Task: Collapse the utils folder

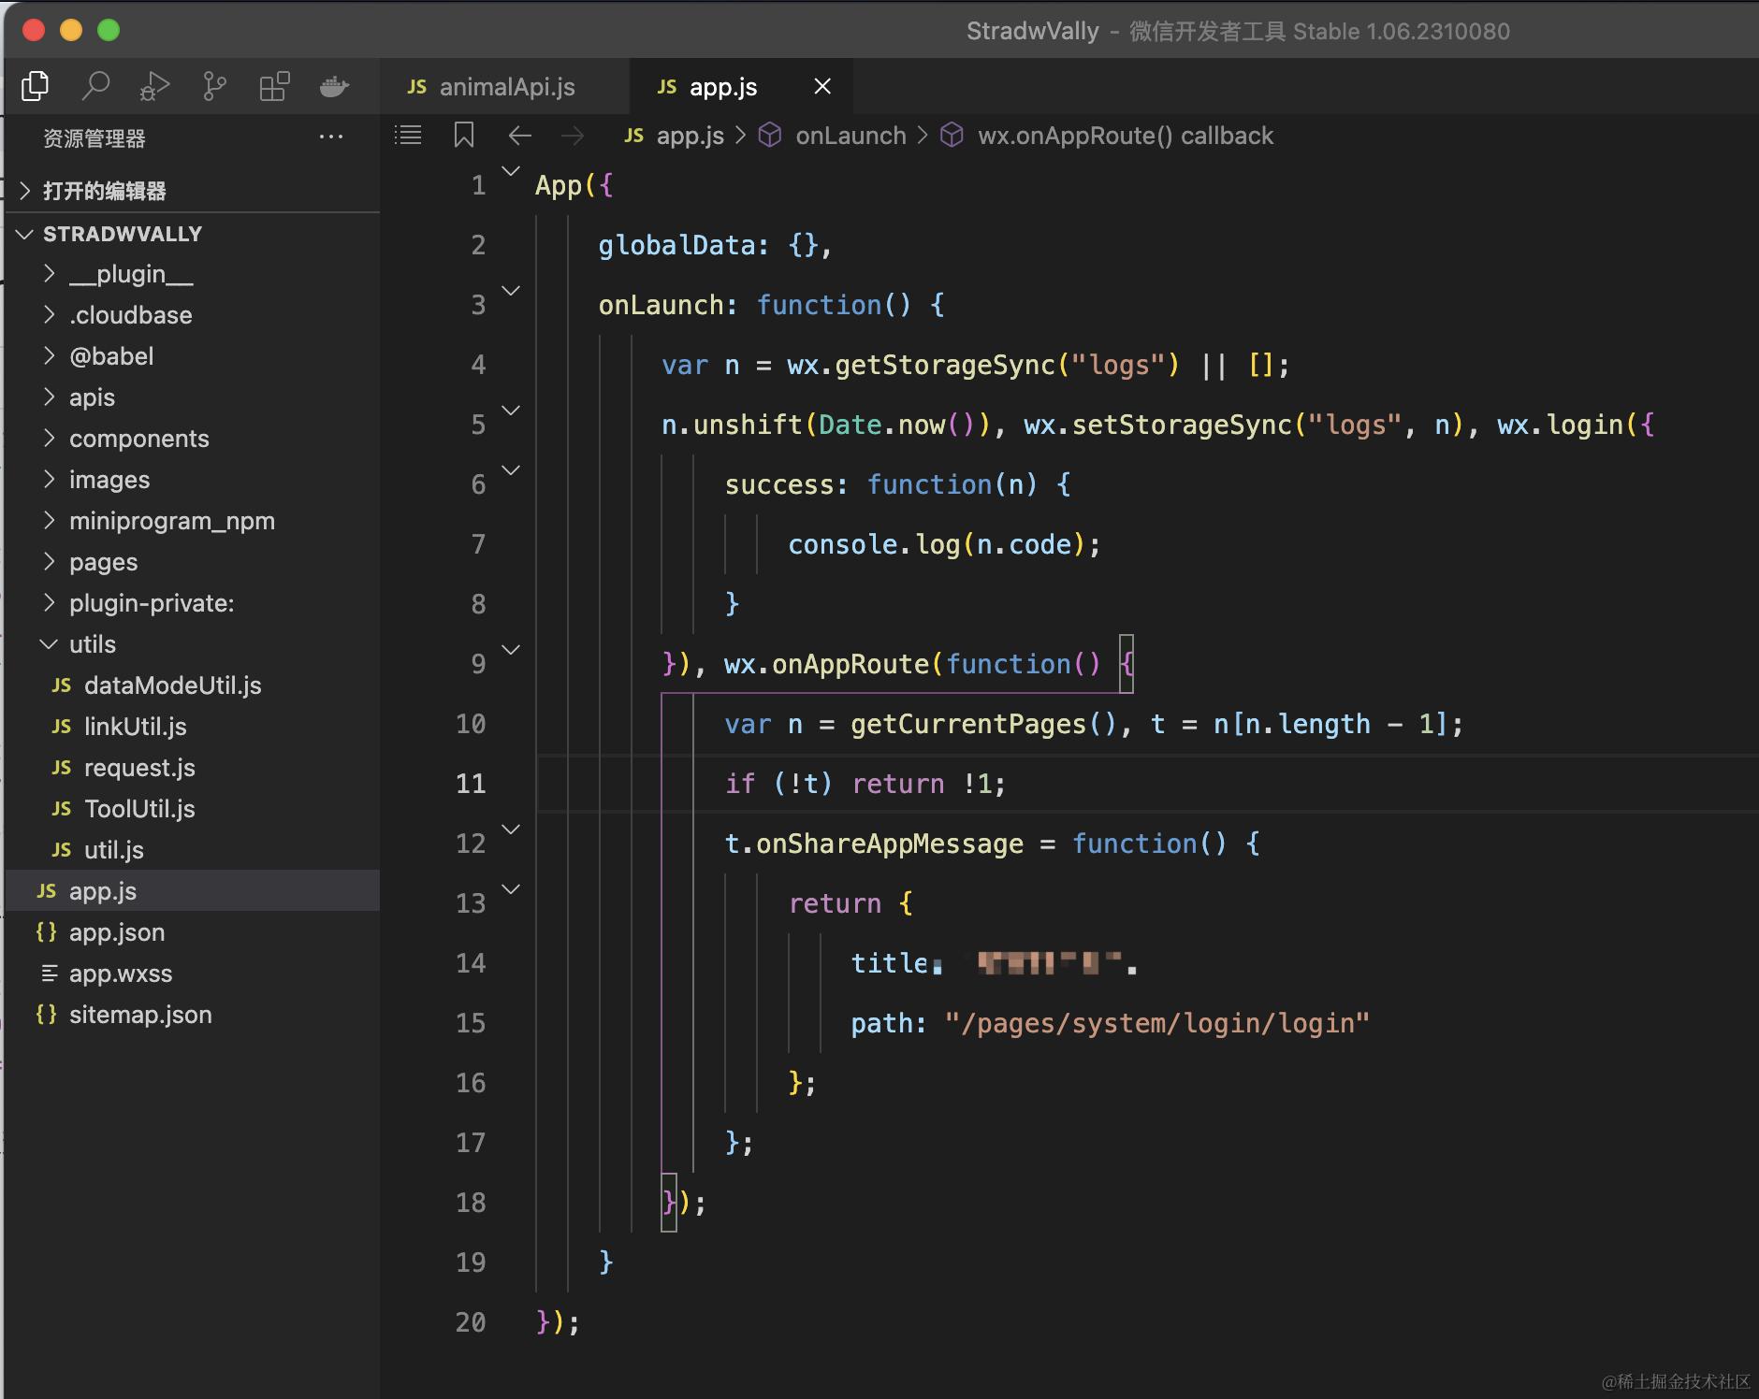Action: 92,644
